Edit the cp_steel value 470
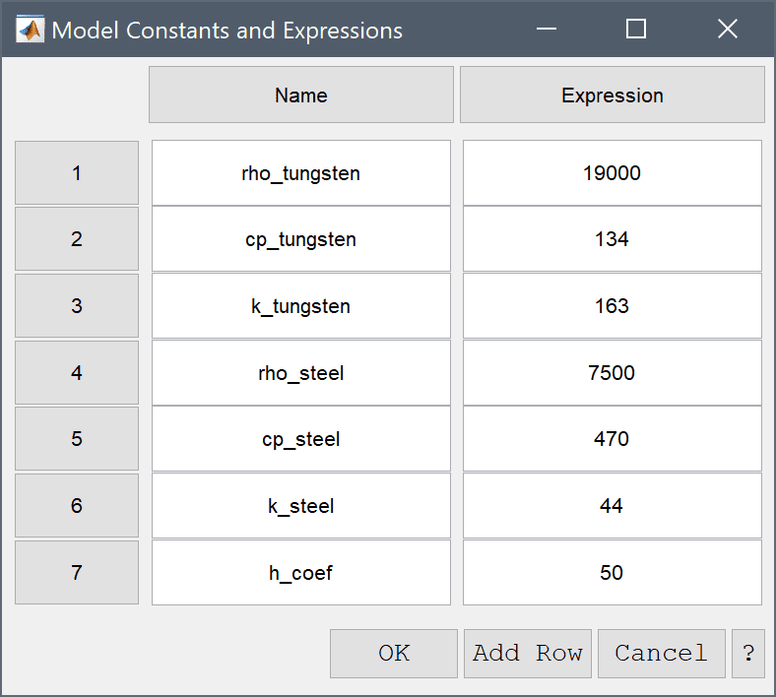The height and width of the screenshot is (697, 776). 613,439
